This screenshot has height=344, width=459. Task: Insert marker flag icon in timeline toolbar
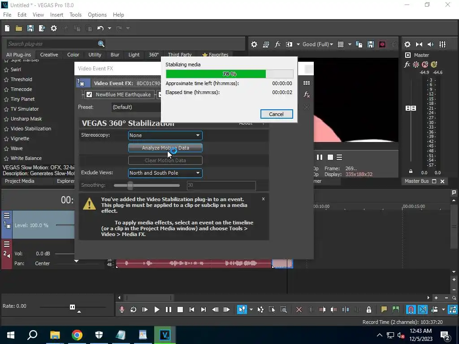coord(384,310)
